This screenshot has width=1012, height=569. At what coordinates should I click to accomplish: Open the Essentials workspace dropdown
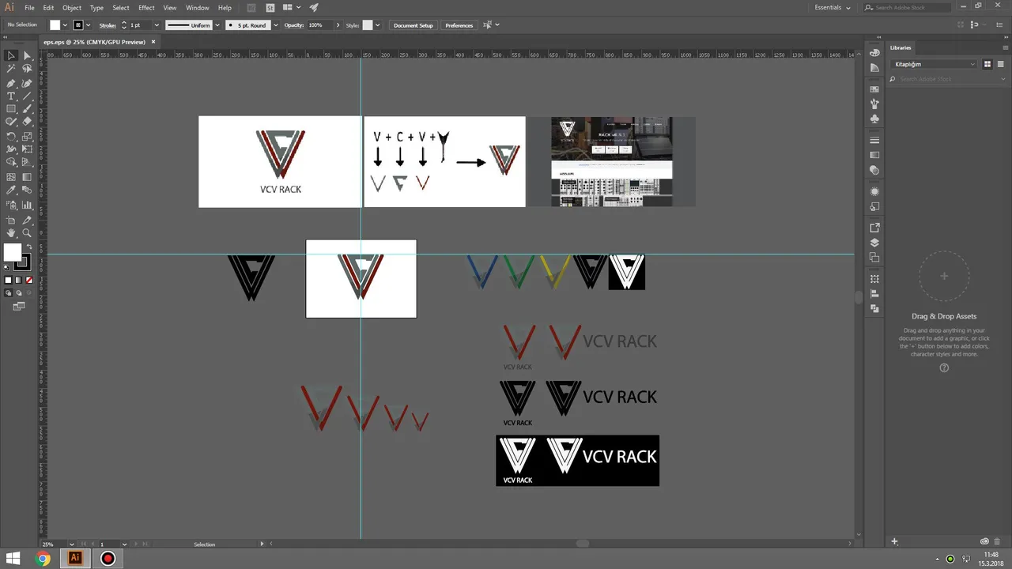(833, 7)
